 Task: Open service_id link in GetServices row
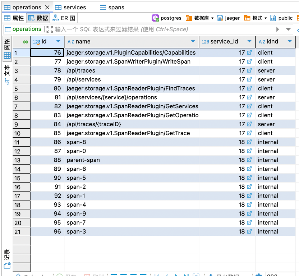[x=249, y=106]
